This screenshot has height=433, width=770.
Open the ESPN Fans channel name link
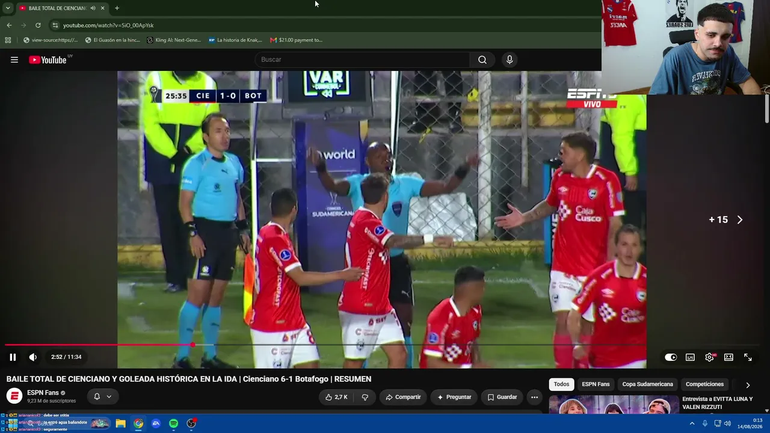[43, 393]
